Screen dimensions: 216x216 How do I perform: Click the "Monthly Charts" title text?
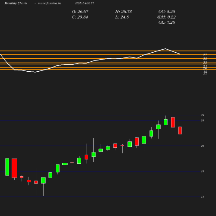16,3
